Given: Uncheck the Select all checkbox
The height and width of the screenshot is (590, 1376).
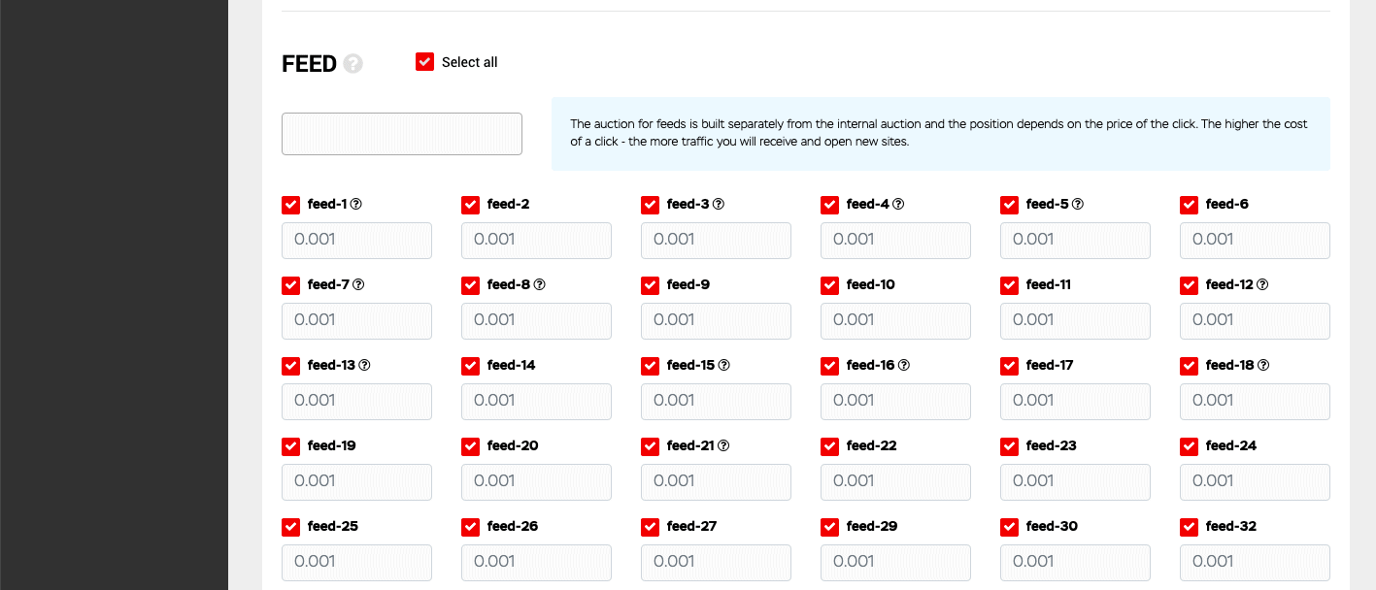Looking at the screenshot, I should [x=424, y=62].
